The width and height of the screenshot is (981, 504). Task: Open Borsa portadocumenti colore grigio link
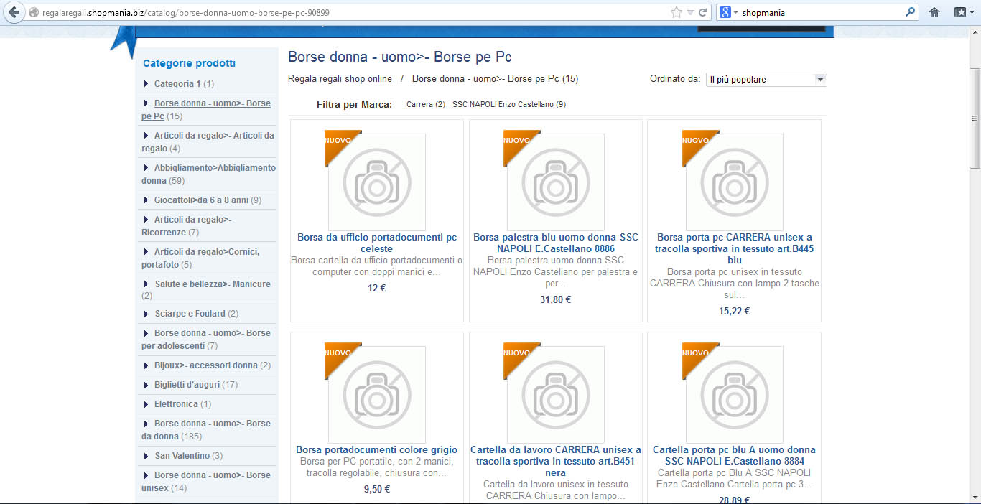pyautogui.click(x=377, y=450)
